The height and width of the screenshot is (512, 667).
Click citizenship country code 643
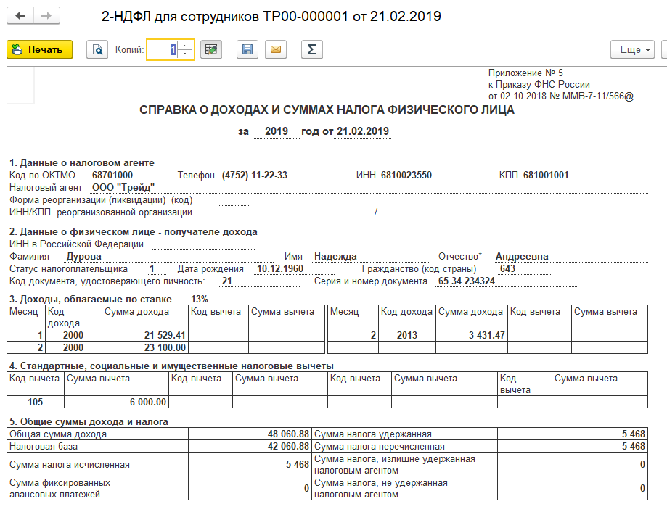[507, 269]
